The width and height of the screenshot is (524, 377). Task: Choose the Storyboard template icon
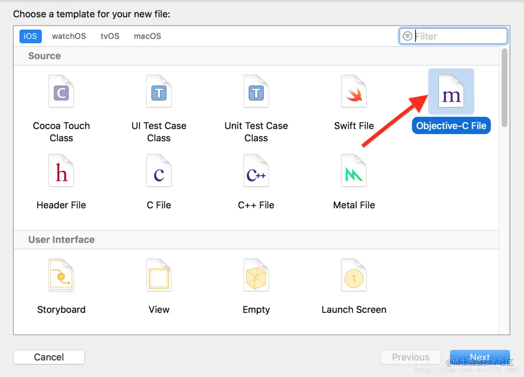[61, 276]
